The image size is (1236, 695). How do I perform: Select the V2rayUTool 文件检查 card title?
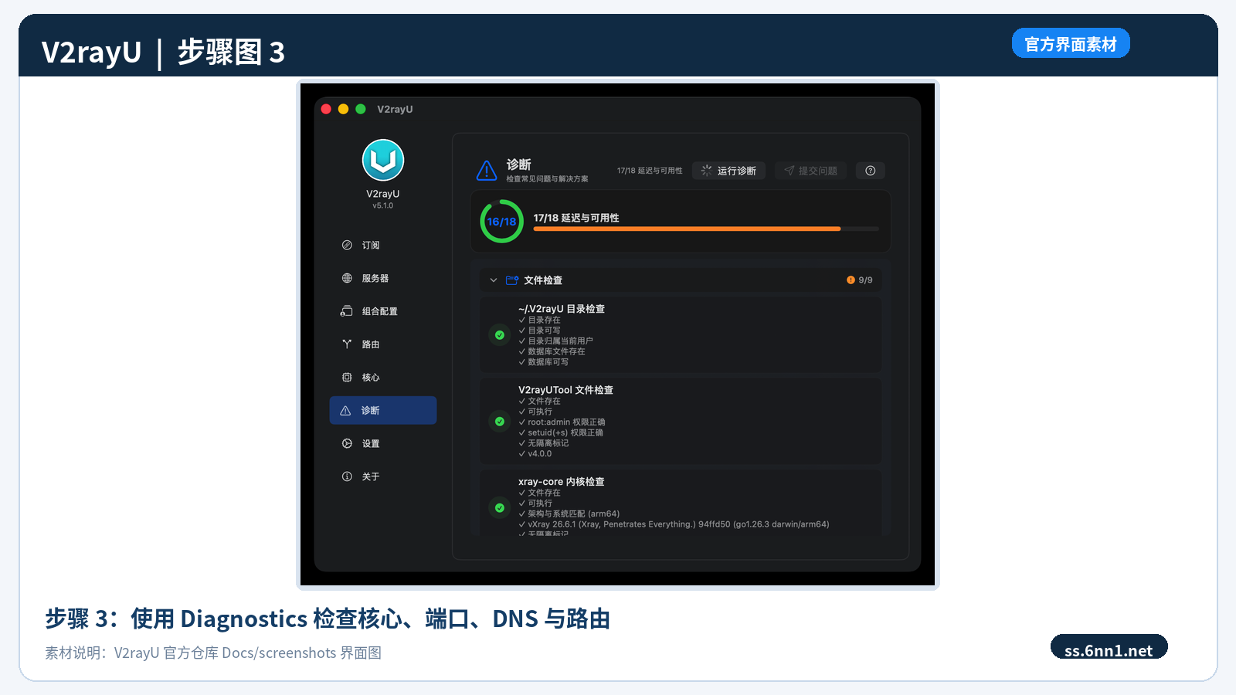coord(565,390)
